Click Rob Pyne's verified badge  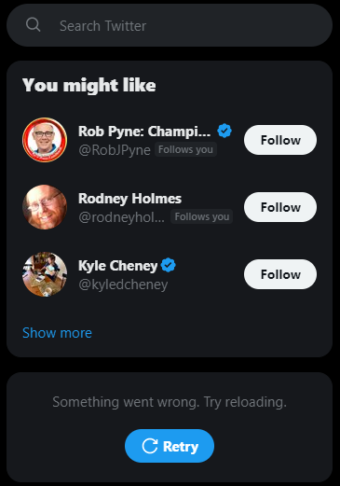tap(224, 131)
